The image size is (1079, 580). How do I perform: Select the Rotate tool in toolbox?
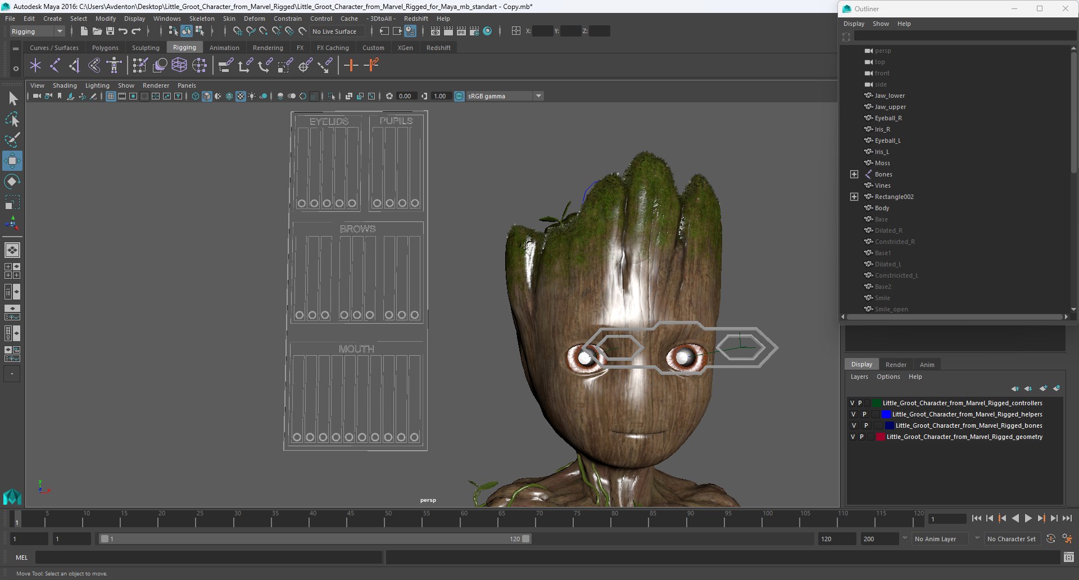tap(12, 182)
